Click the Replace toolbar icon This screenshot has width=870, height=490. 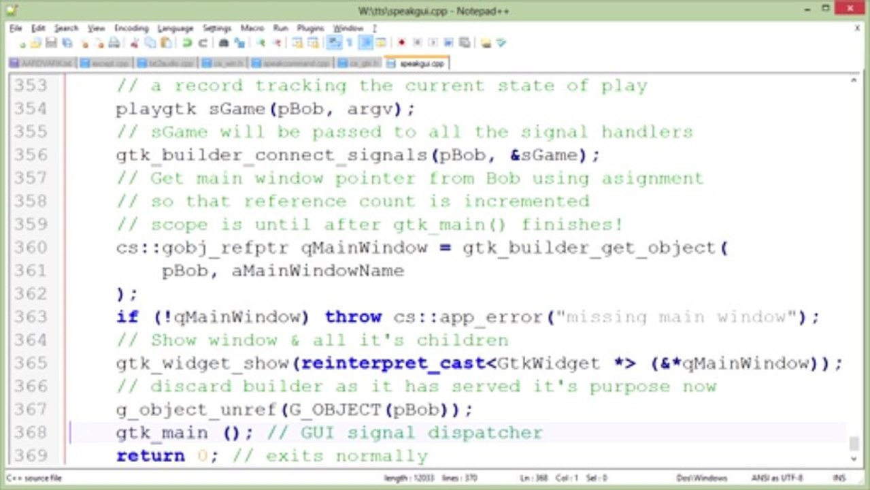coord(239,43)
